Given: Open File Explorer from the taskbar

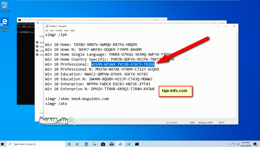Looking at the screenshot, I should (x=95, y=144).
